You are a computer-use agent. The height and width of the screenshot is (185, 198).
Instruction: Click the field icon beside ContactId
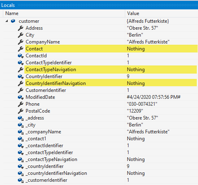pos(21,56)
